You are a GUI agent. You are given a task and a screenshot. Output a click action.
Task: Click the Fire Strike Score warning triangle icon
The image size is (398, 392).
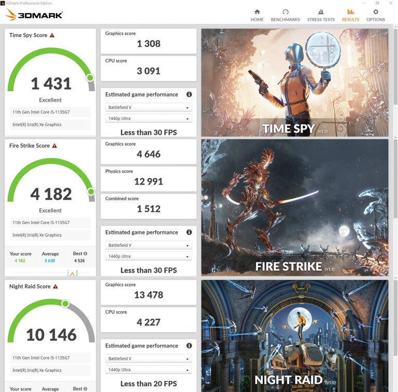point(54,146)
